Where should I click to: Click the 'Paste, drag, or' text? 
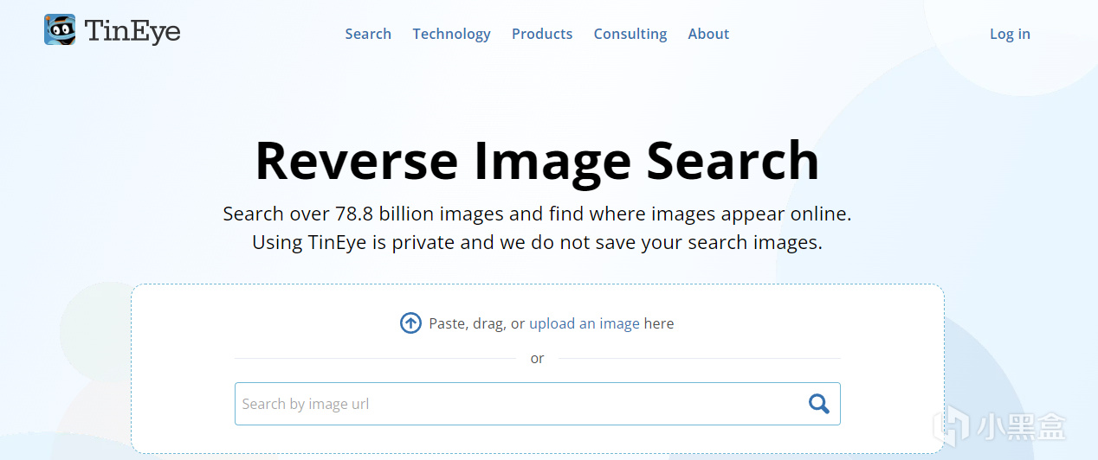coord(477,323)
